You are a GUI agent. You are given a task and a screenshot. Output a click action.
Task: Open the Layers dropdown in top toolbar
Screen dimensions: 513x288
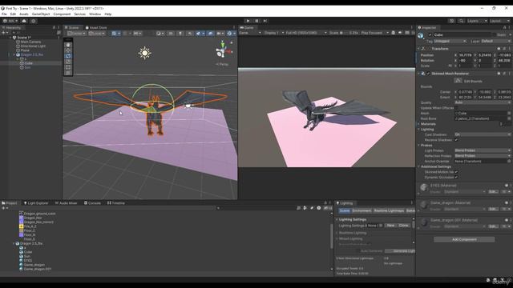[477, 21]
